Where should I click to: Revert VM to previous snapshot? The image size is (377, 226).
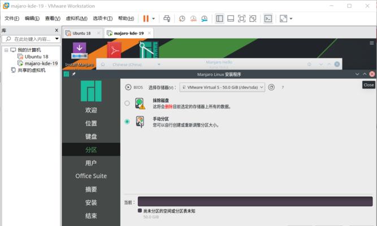coord(193,19)
